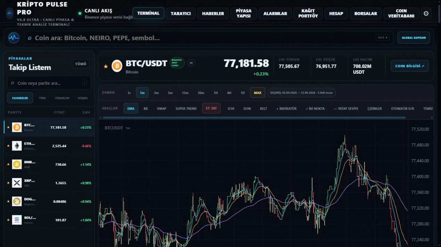Select the Yükselen filter
This screenshot has width=441, height=247.
(x=62, y=98)
